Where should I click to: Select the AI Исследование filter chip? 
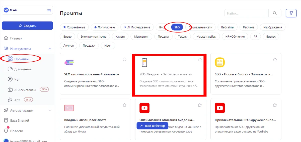[x=137, y=27]
